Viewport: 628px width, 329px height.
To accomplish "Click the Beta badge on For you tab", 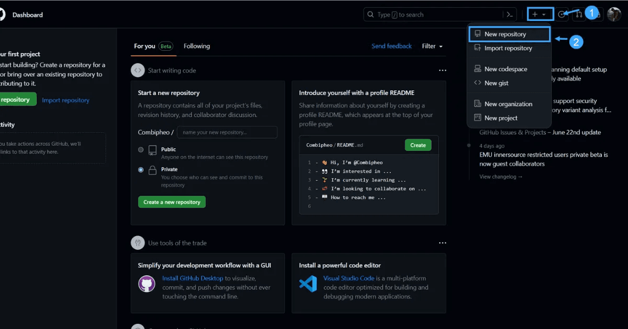I will (x=166, y=46).
